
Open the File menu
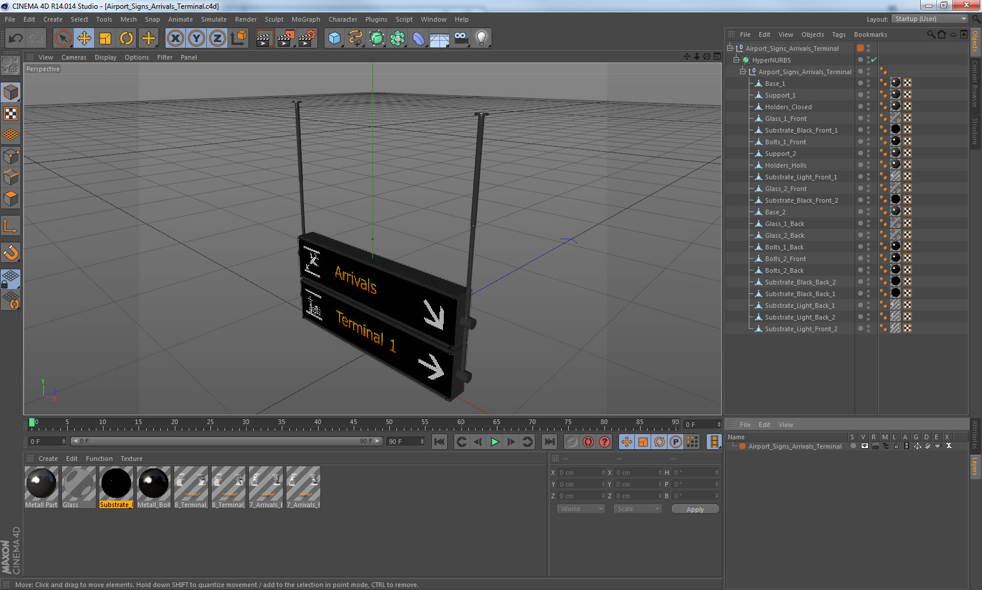click(x=10, y=19)
